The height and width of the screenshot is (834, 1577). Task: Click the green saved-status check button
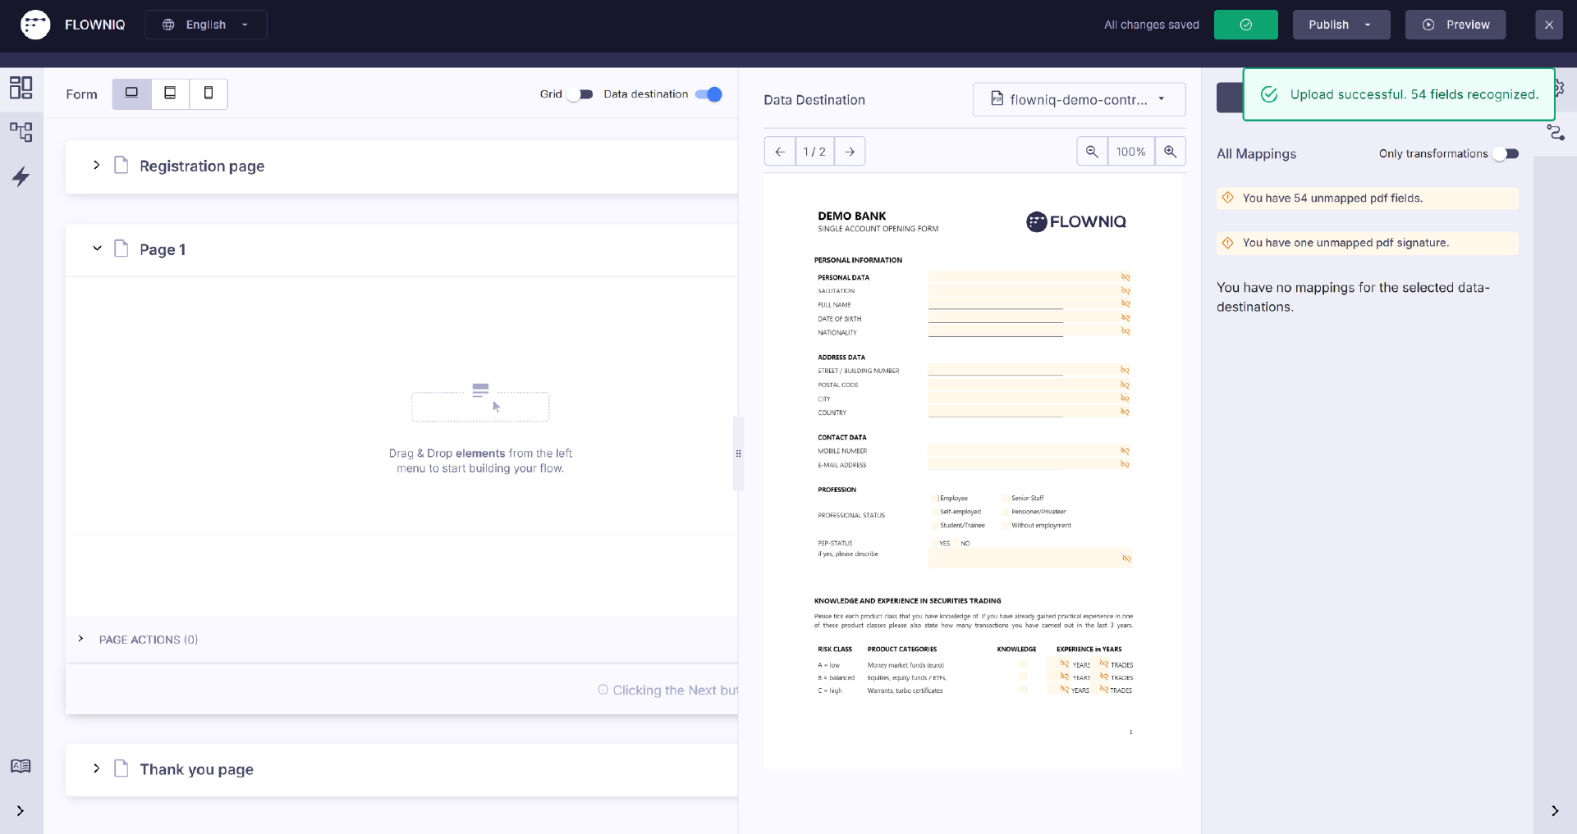pos(1245,25)
